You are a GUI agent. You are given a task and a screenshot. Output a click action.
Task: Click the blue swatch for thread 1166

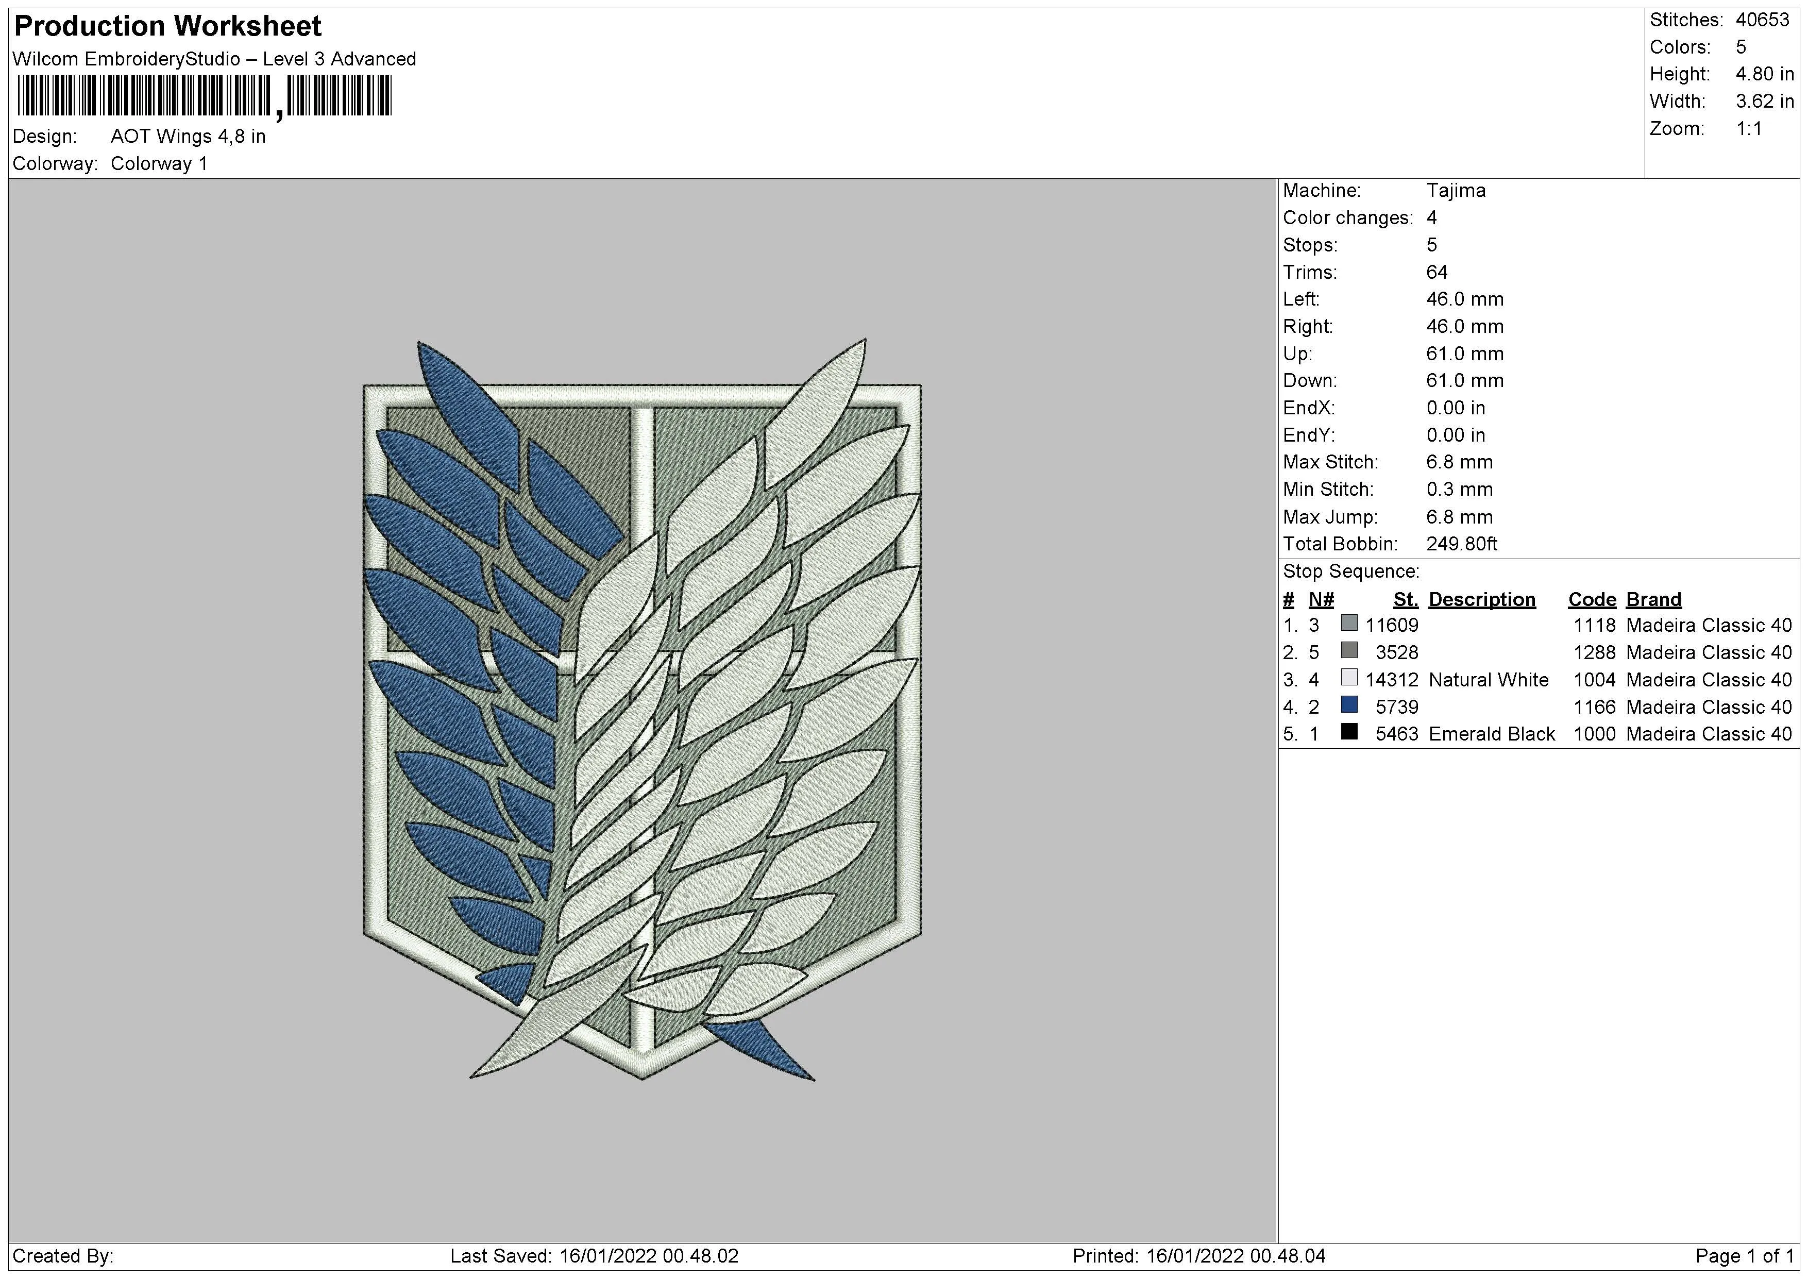[x=1349, y=705]
